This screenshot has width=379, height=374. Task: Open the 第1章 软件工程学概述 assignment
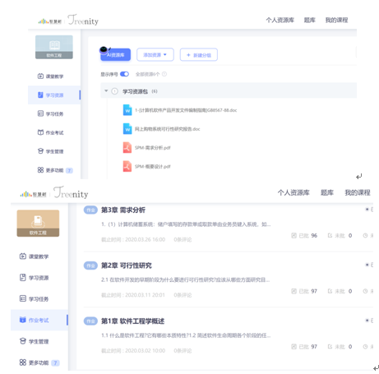coord(132,321)
